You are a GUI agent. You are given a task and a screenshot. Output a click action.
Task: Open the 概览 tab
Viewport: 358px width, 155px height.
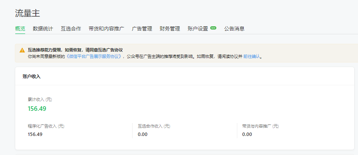(20, 29)
